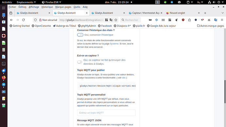The width and height of the screenshot is (226, 127).
Task: Open the system power menu
Action: pos(221,2)
